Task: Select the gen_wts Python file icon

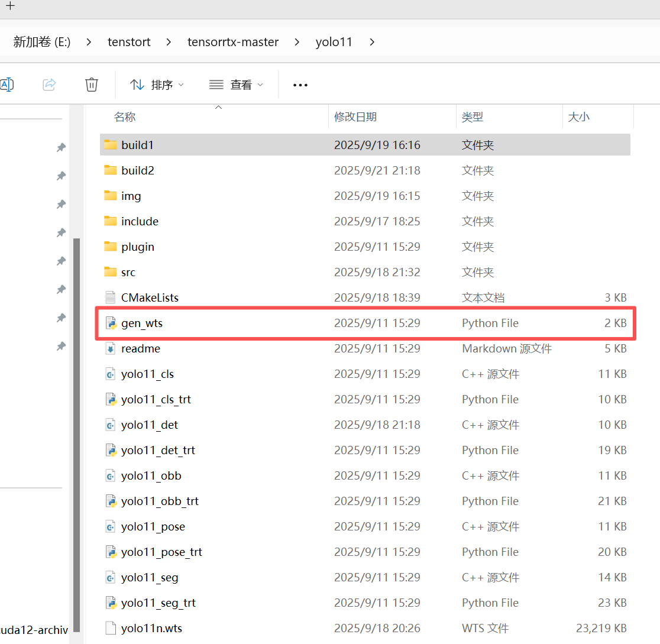Action: 111,323
